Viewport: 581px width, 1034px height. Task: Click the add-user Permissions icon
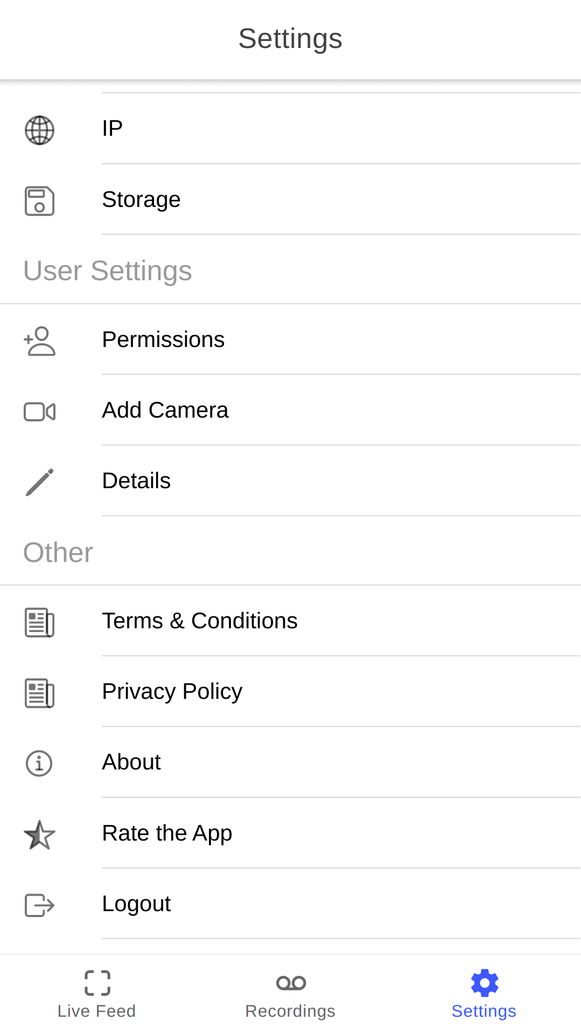39,341
